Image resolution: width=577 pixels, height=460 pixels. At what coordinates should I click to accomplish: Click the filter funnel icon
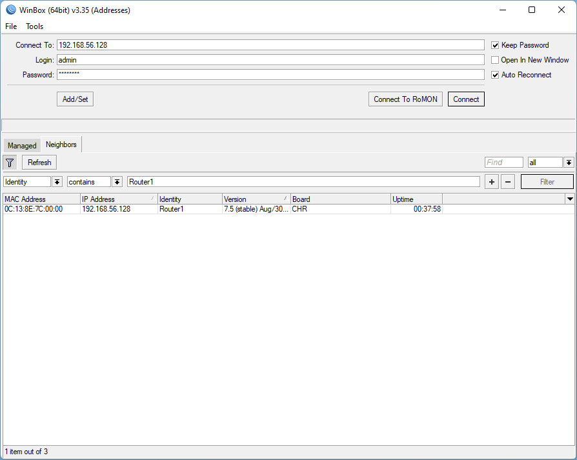9,162
